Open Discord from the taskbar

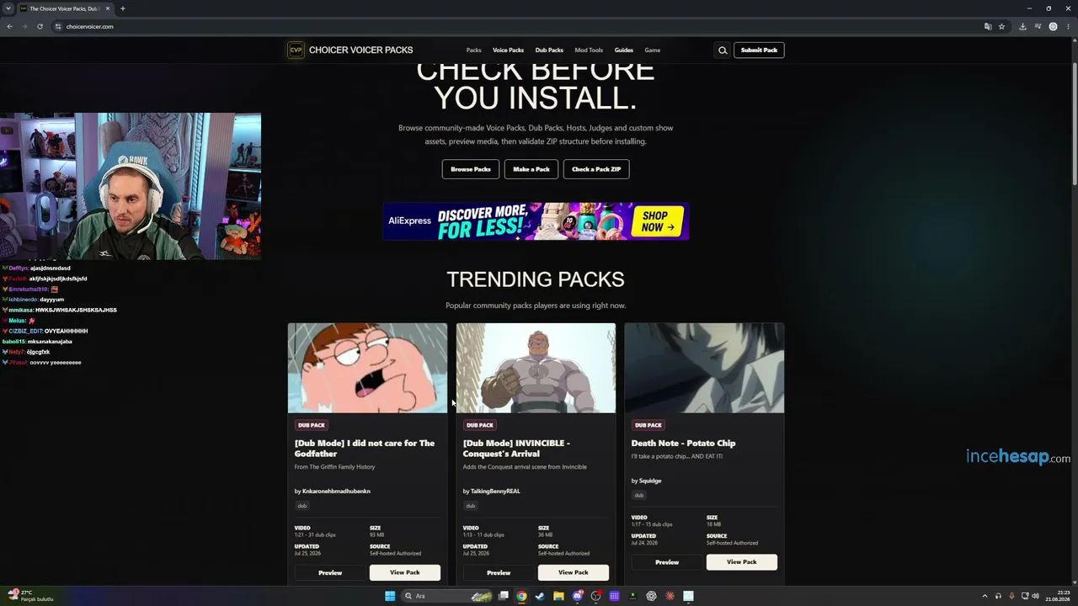tap(578, 596)
